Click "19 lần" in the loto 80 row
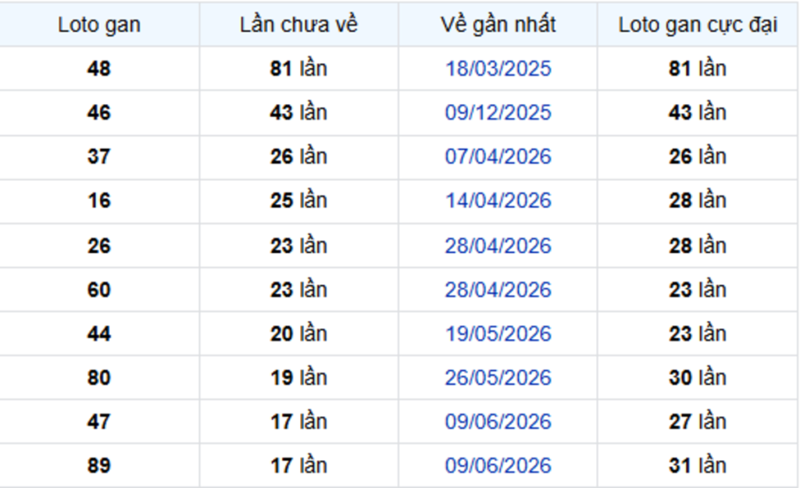 click(298, 377)
